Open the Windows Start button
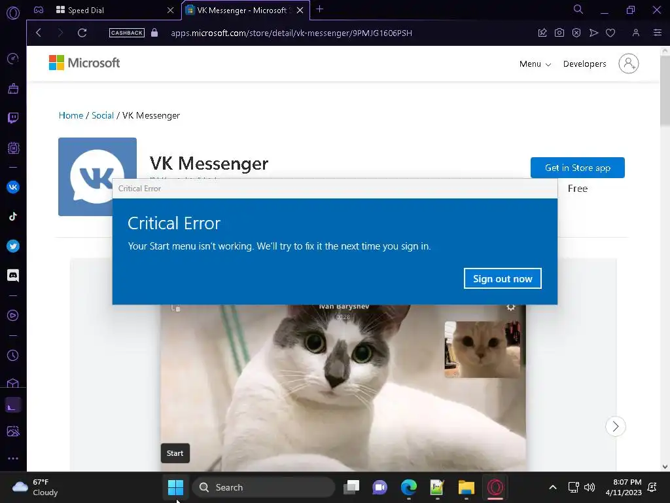This screenshot has height=503, width=670. (175, 487)
